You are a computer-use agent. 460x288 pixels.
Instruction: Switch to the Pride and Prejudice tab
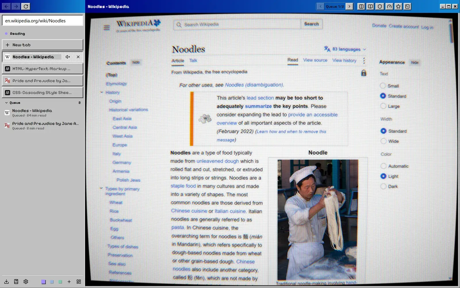(43, 81)
